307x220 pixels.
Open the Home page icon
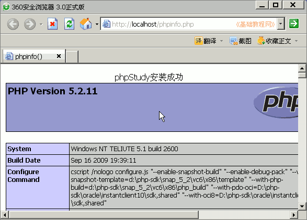[x=86, y=24]
